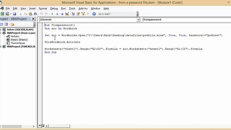
Task: Open Project Explorer toolbar icon
Action: pos(73,14)
